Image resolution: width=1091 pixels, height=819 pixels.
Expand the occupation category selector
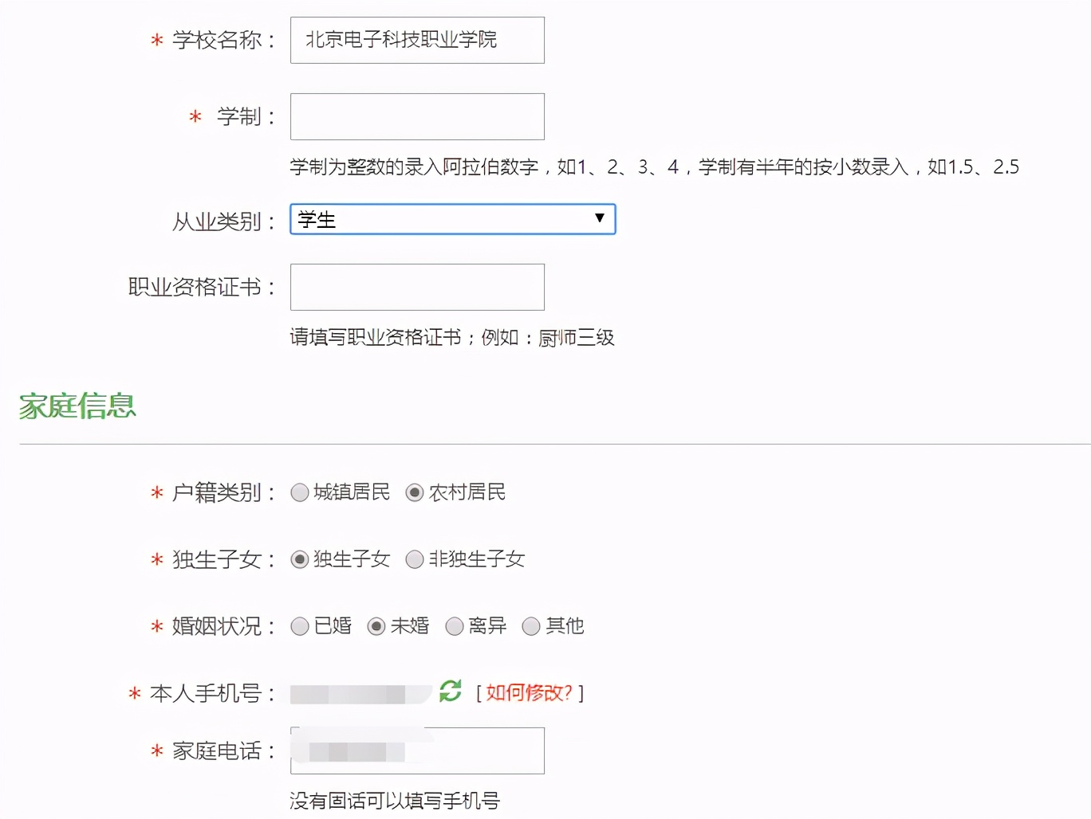click(x=452, y=219)
